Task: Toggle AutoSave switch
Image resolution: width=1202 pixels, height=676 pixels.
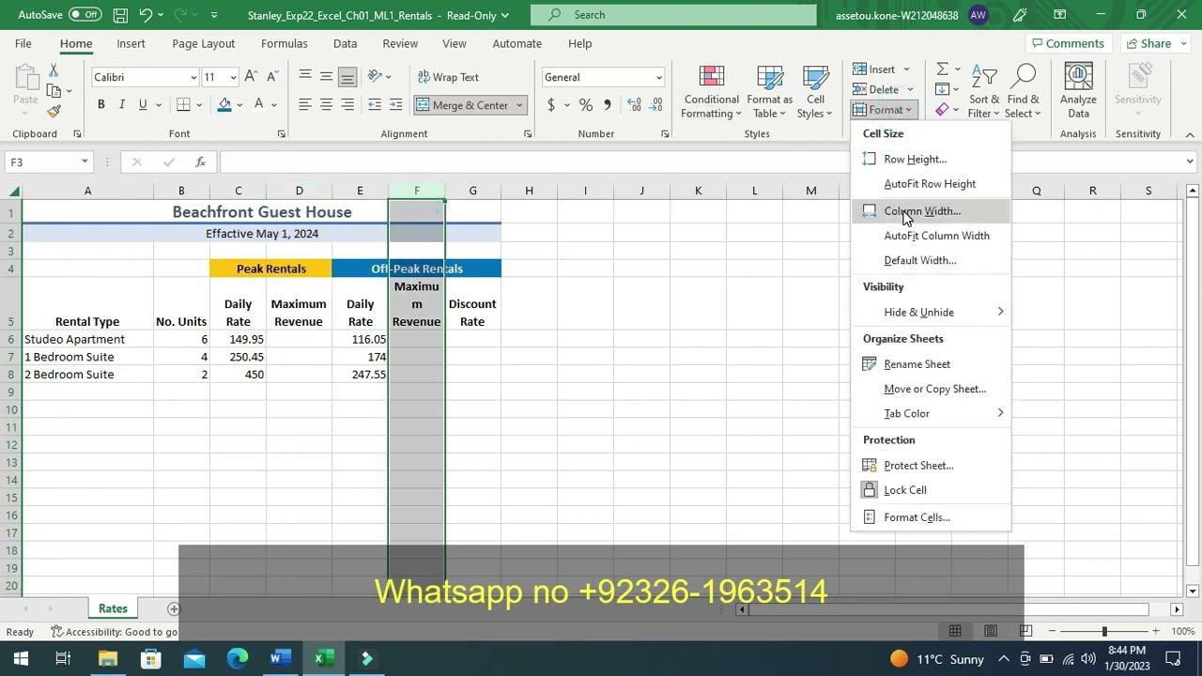Action: click(x=85, y=15)
